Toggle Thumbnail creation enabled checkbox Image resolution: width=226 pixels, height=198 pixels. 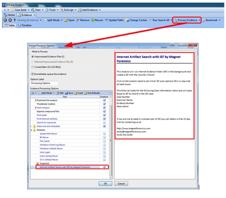[x=104, y=104]
